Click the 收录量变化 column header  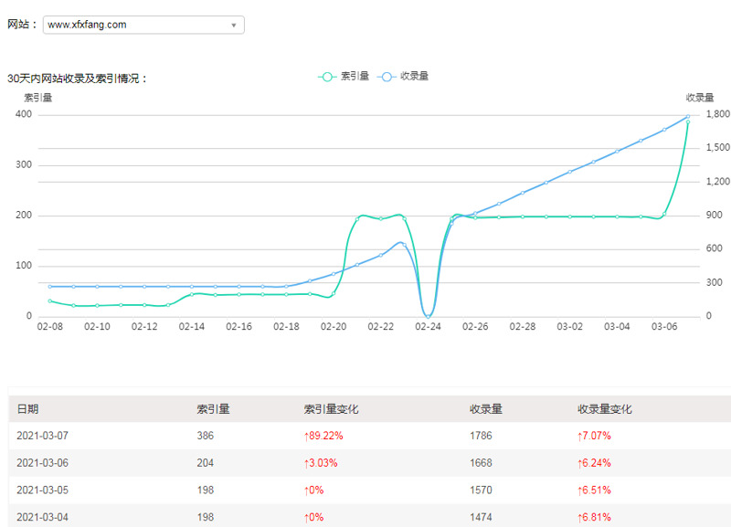604,409
